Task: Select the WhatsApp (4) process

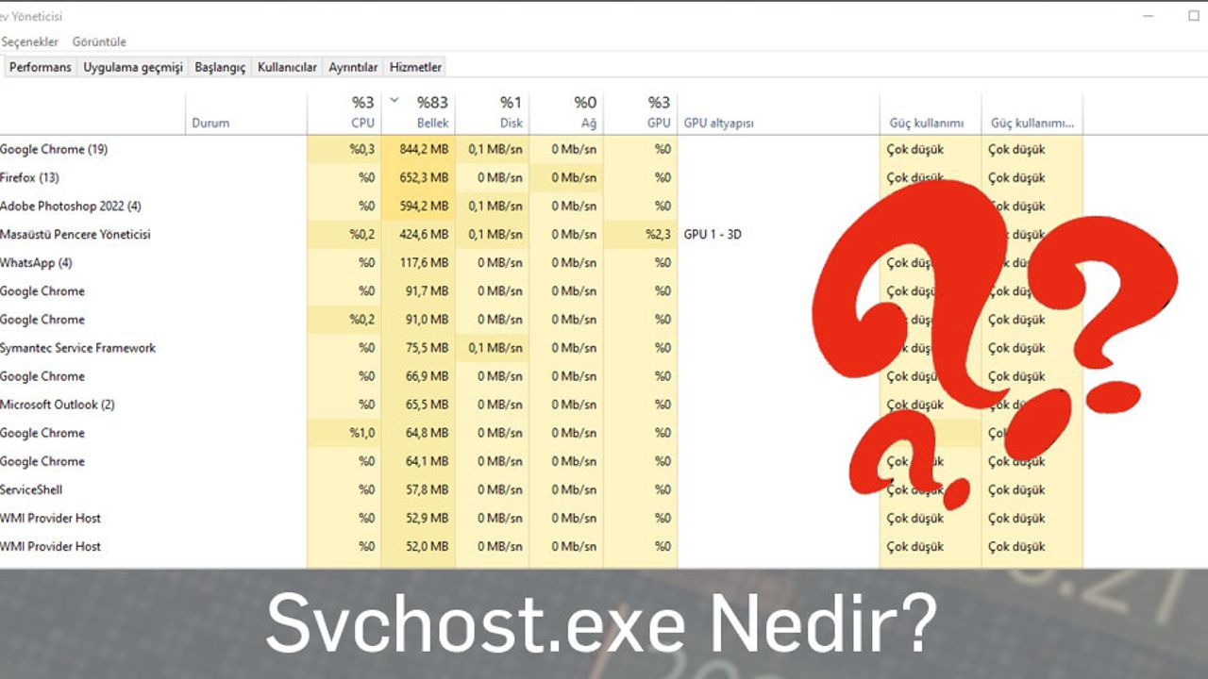Action: tap(542, 262)
